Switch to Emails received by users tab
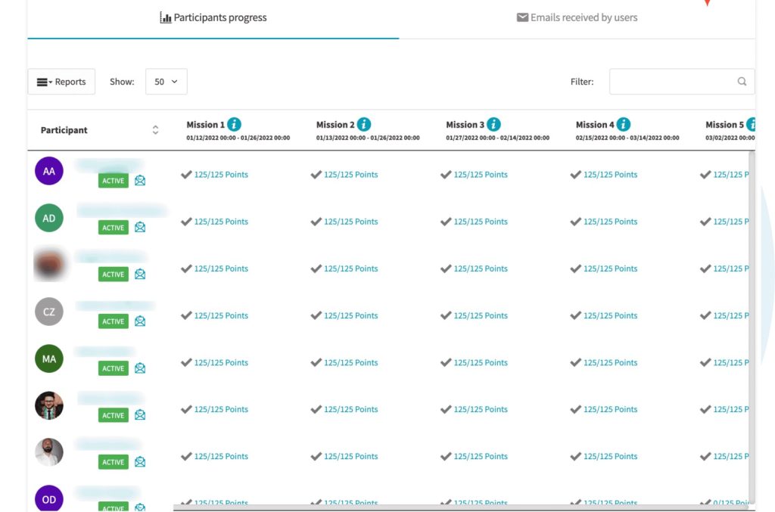This screenshot has height=512, width=775. click(577, 18)
